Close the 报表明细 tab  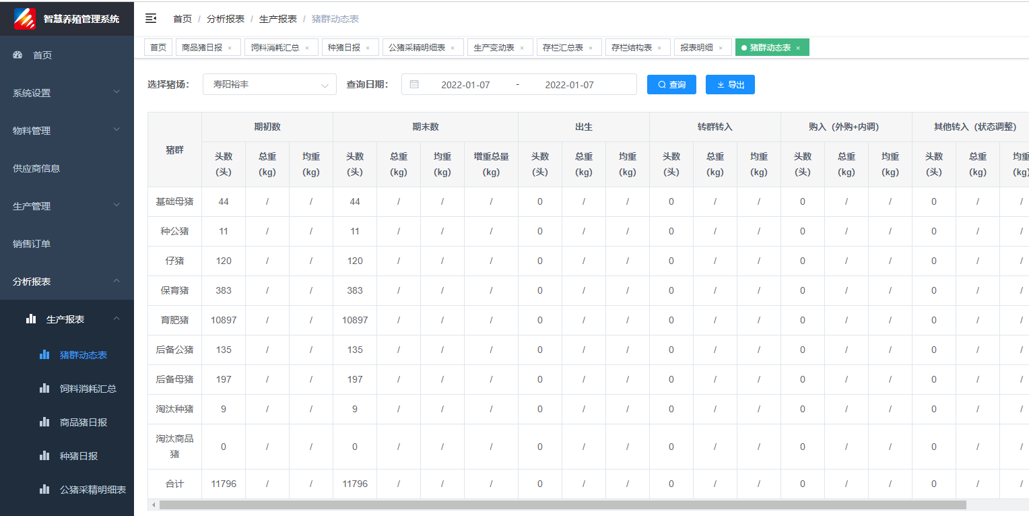[x=721, y=48]
